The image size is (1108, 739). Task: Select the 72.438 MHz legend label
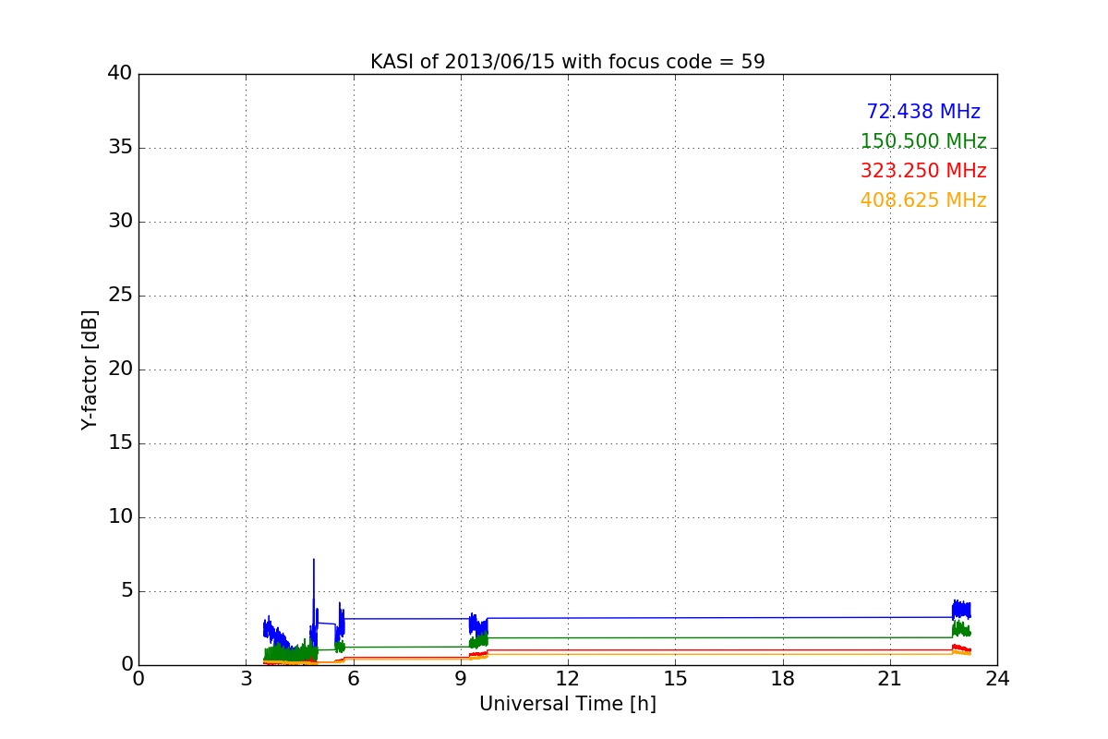(x=923, y=112)
